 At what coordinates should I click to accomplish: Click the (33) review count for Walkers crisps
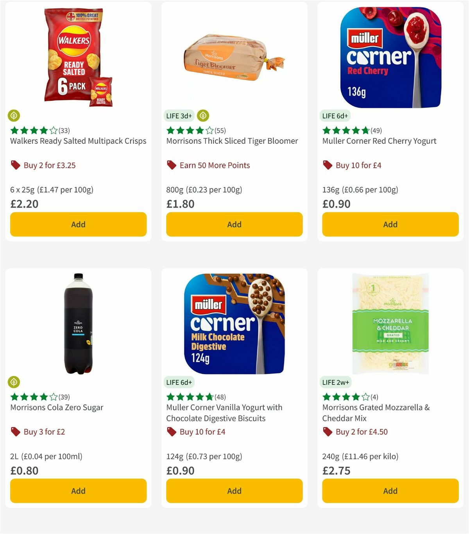[63, 131]
